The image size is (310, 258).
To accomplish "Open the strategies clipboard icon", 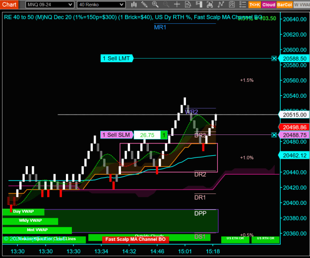I will [232, 4].
